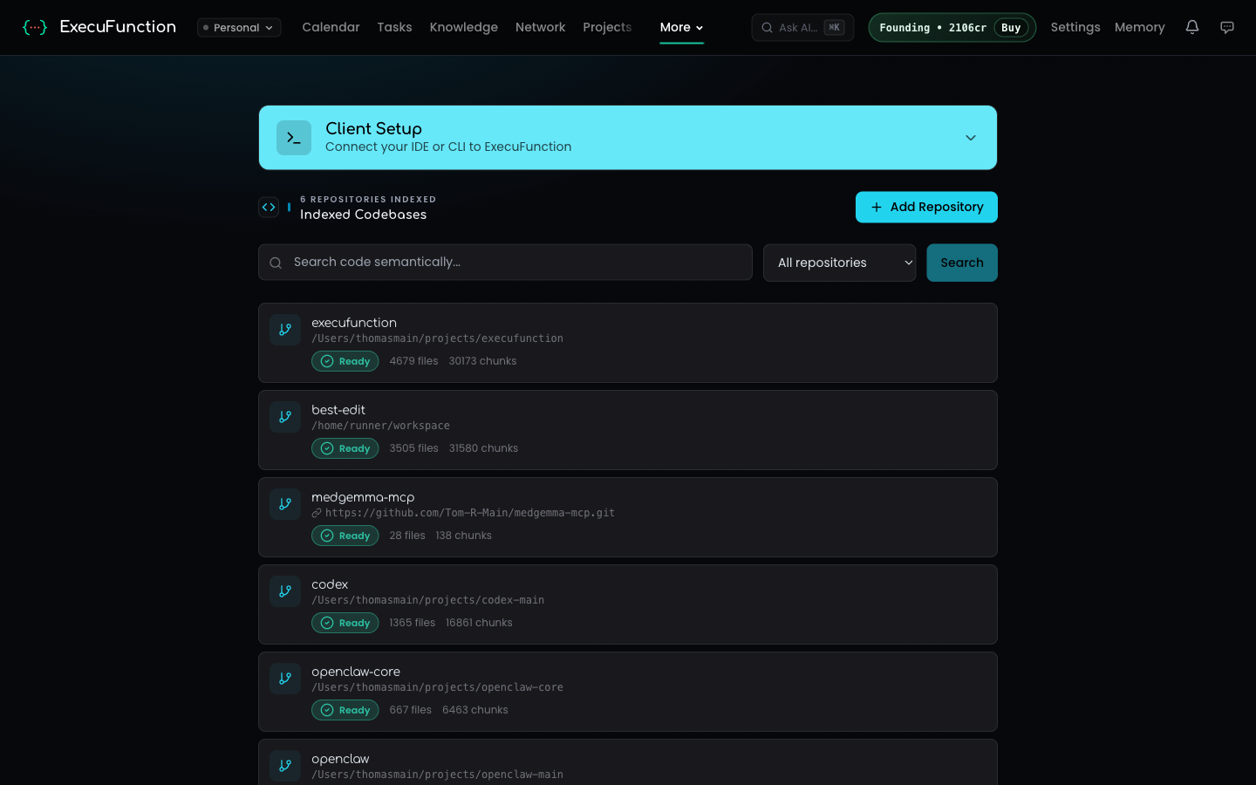This screenshot has height=785, width=1256.
Task: Click the code icon beside Indexed Codebases heading
Action: pos(269,207)
